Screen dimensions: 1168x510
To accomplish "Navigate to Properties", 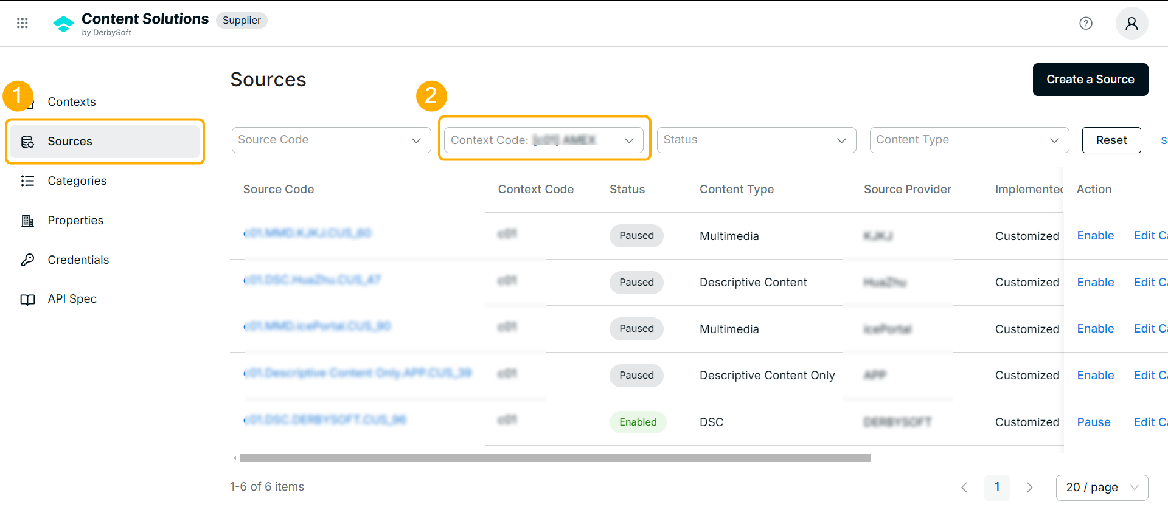I will pos(75,220).
